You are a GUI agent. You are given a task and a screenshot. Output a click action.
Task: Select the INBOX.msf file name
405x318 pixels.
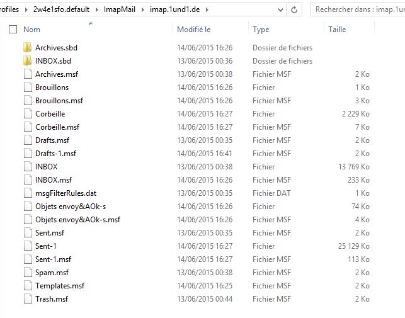(x=54, y=180)
